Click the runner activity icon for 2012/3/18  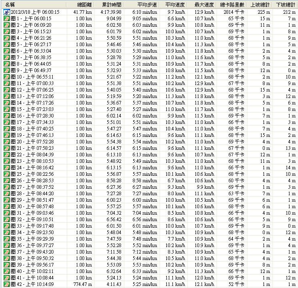click(6, 13)
